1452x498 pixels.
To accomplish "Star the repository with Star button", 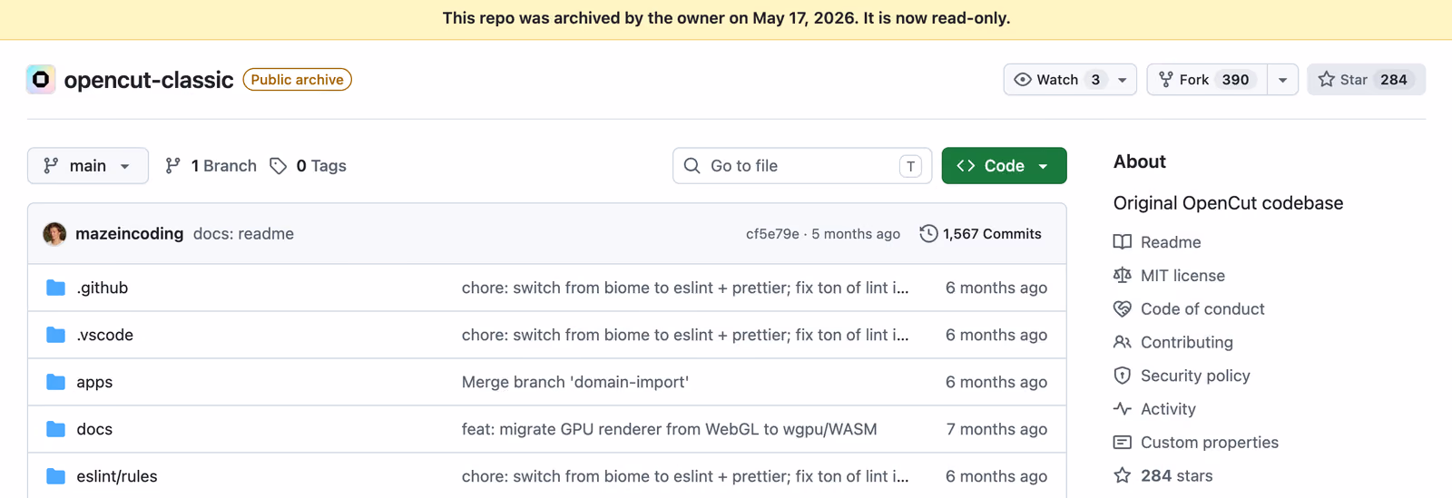I will (1366, 80).
